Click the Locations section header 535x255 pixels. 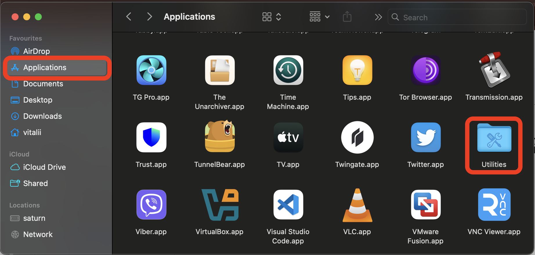(25, 205)
